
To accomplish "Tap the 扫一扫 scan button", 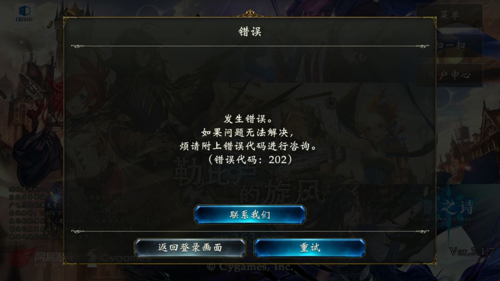I will pos(459,45).
